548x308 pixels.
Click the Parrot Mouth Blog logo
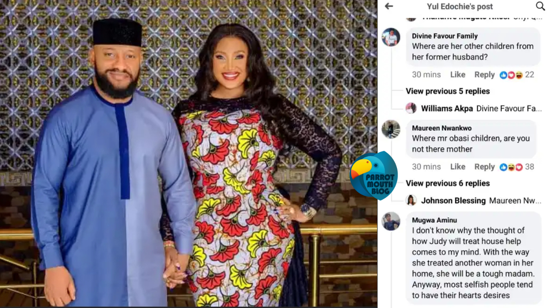[373, 176]
